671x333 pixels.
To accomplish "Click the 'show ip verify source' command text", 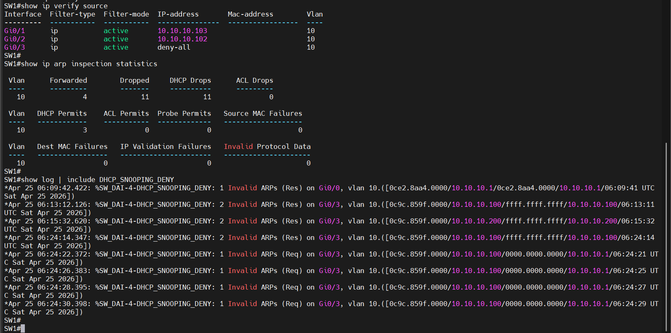I will pos(64,6).
